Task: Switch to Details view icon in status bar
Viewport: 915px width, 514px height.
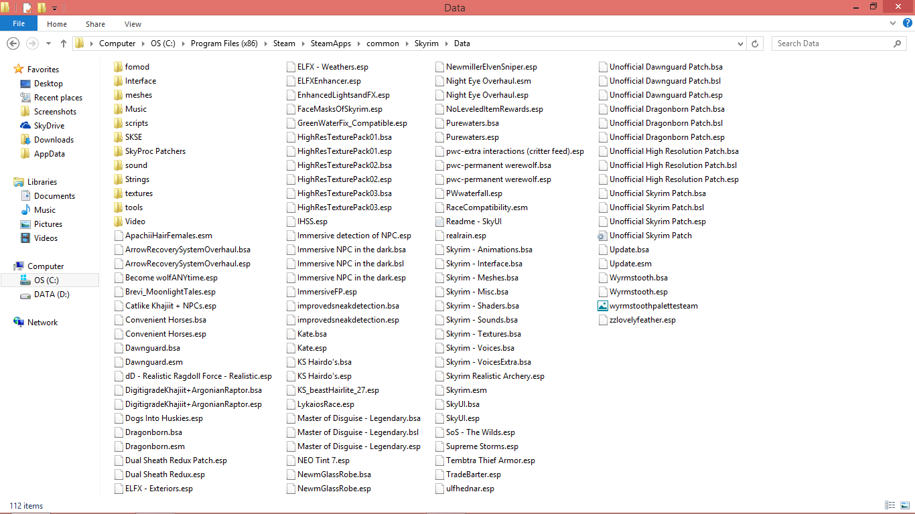Action: pyautogui.click(x=890, y=505)
